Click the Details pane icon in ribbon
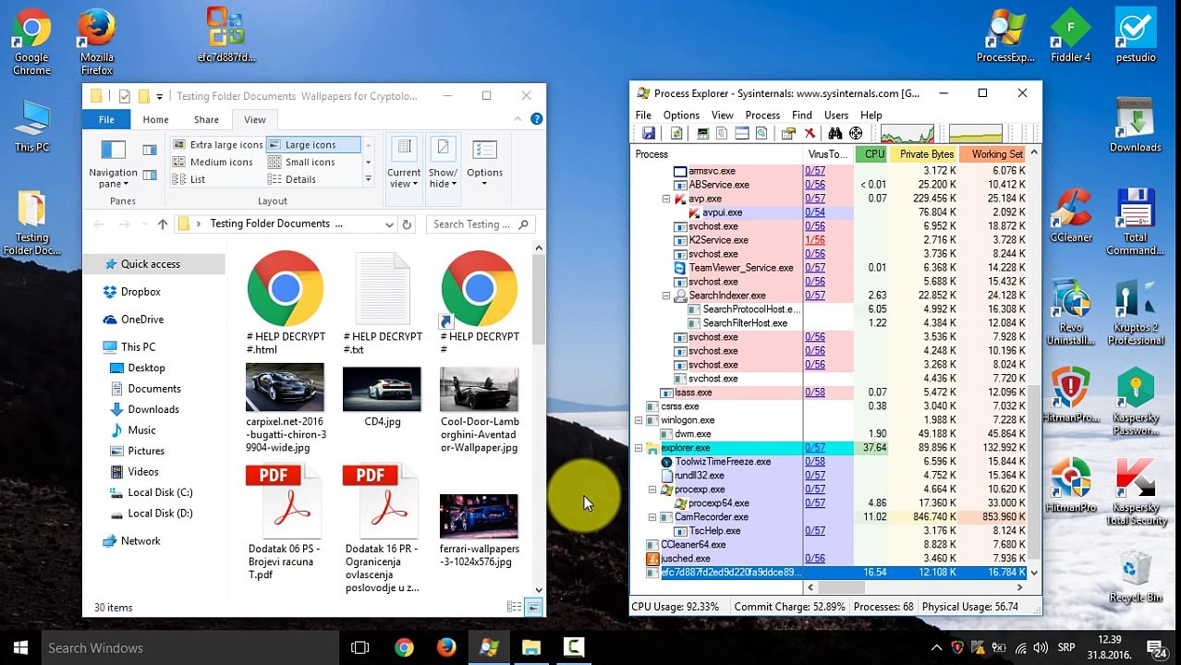The width and height of the screenshot is (1181, 665). (150, 175)
